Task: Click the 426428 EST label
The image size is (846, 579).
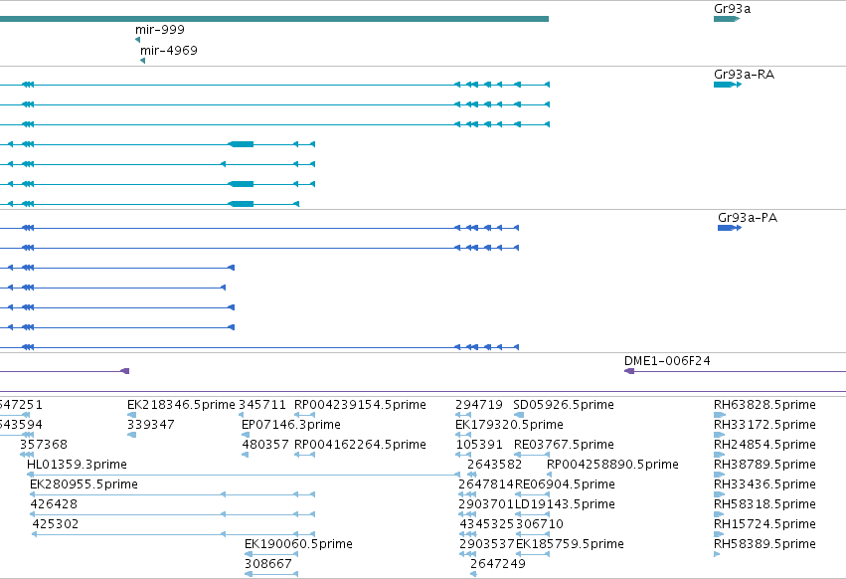Action: point(54,504)
